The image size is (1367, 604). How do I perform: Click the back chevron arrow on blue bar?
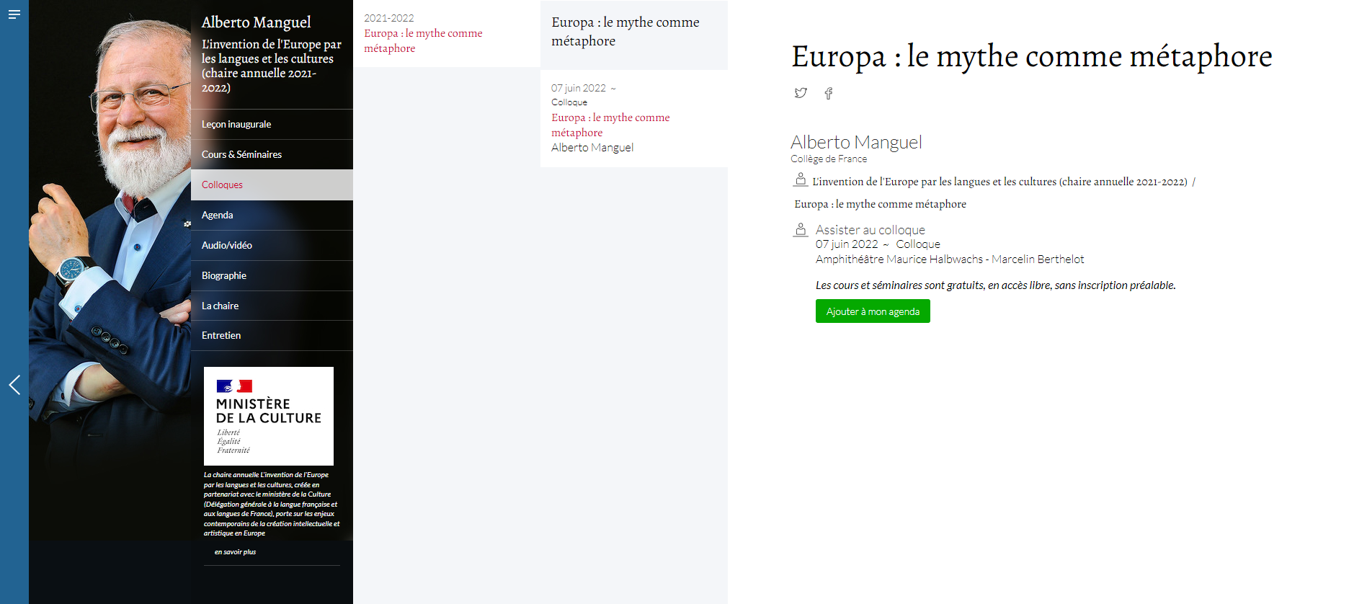pyautogui.click(x=14, y=385)
